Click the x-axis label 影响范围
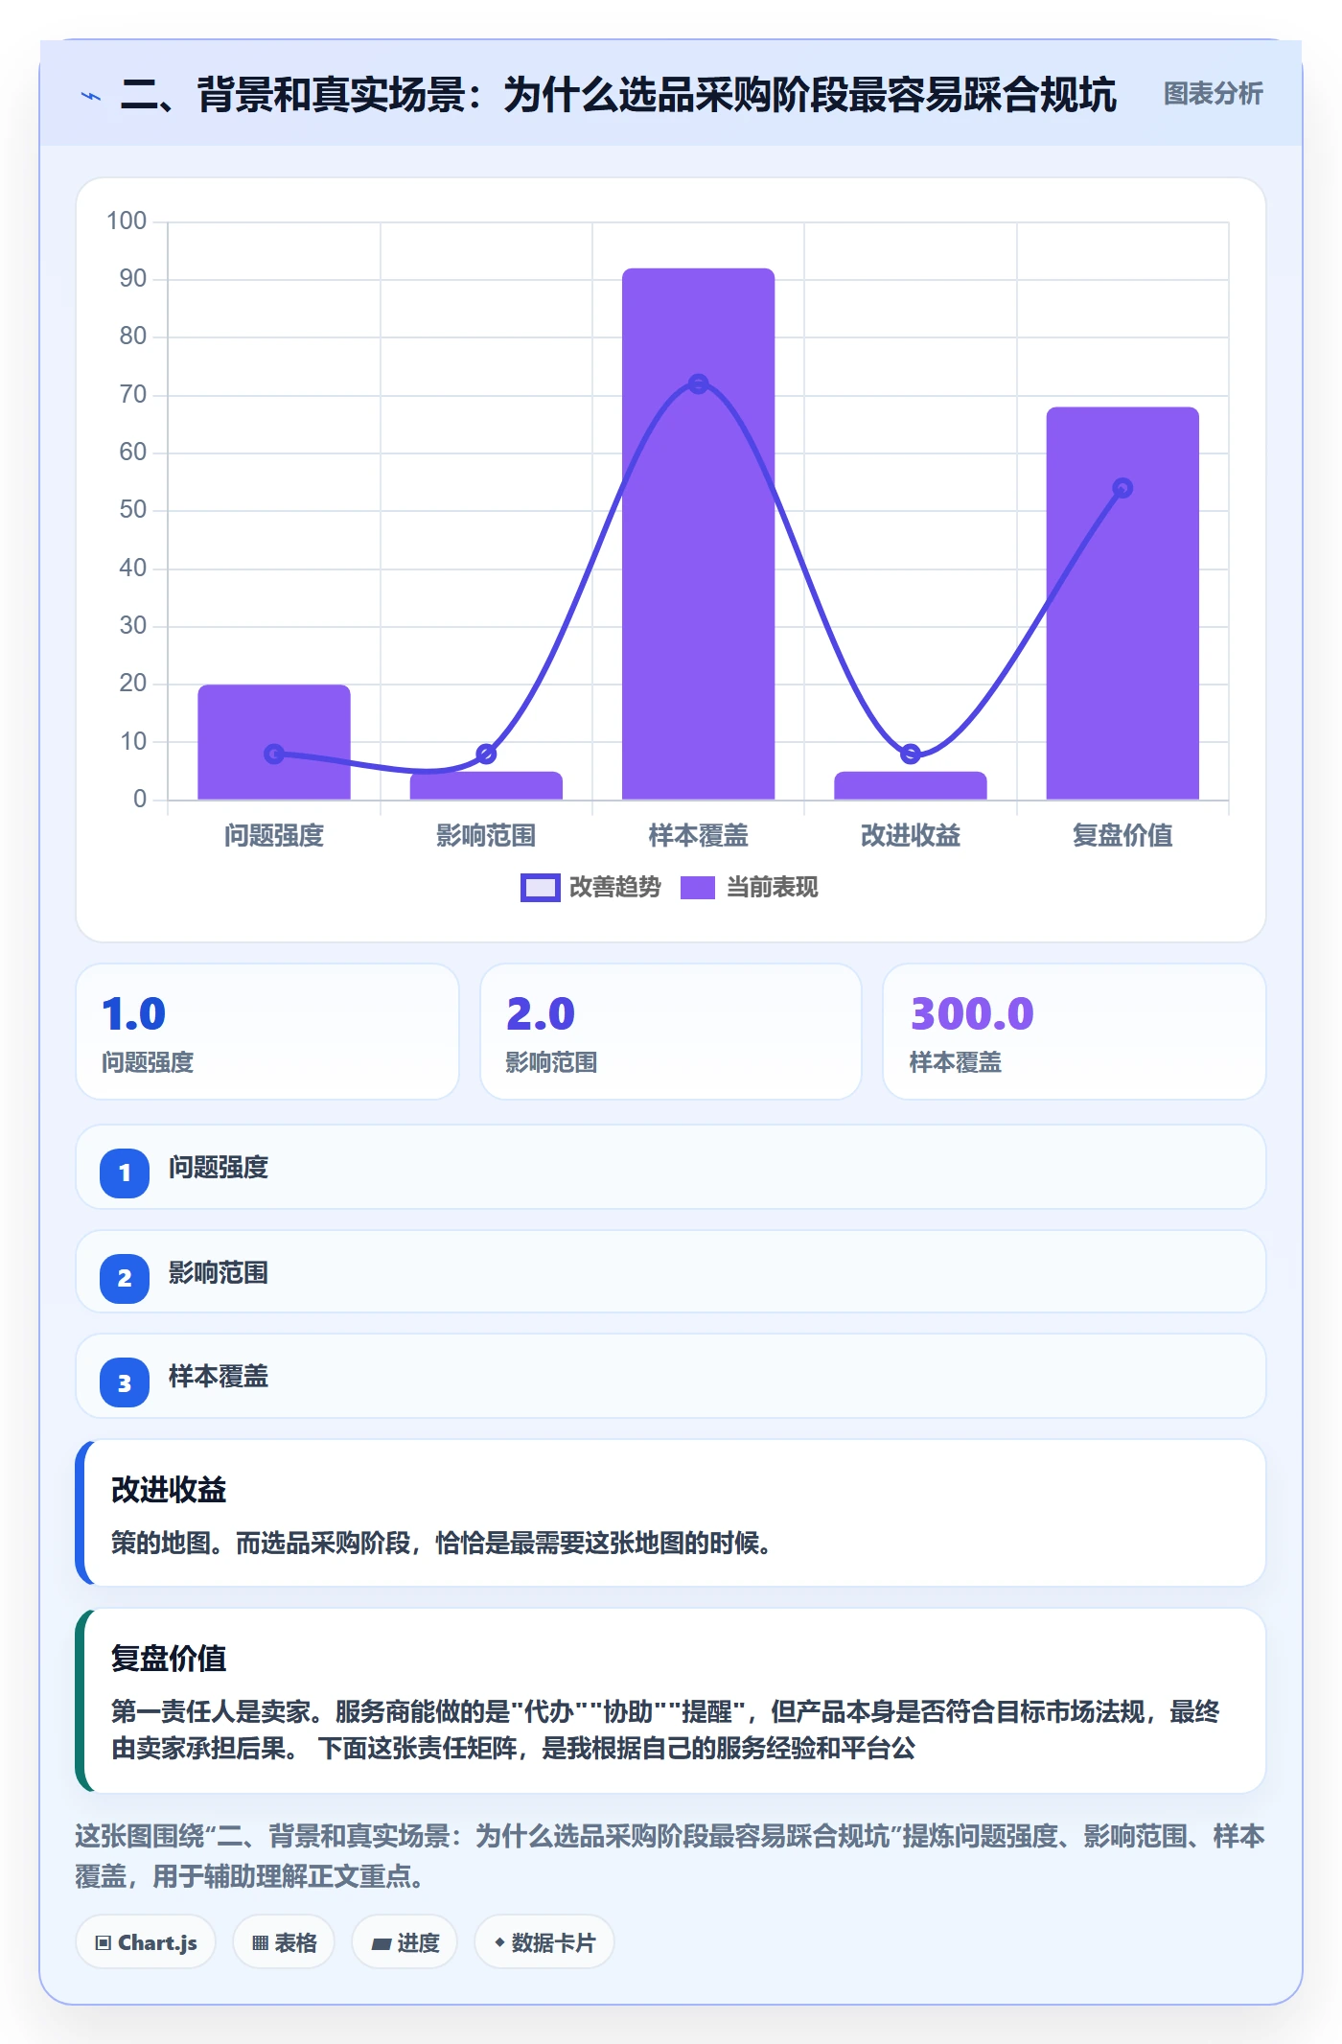The width and height of the screenshot is (1342, 2044). pos(486,835)
